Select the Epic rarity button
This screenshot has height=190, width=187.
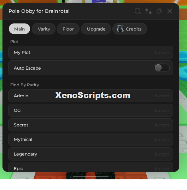click(x=91, y=167)
